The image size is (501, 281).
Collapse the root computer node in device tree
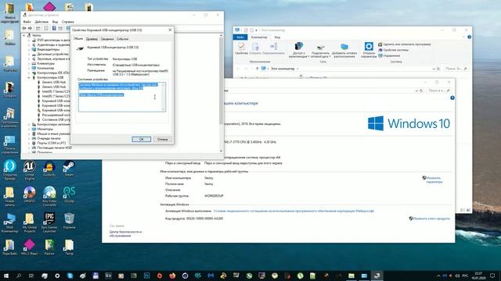[24, 36]
